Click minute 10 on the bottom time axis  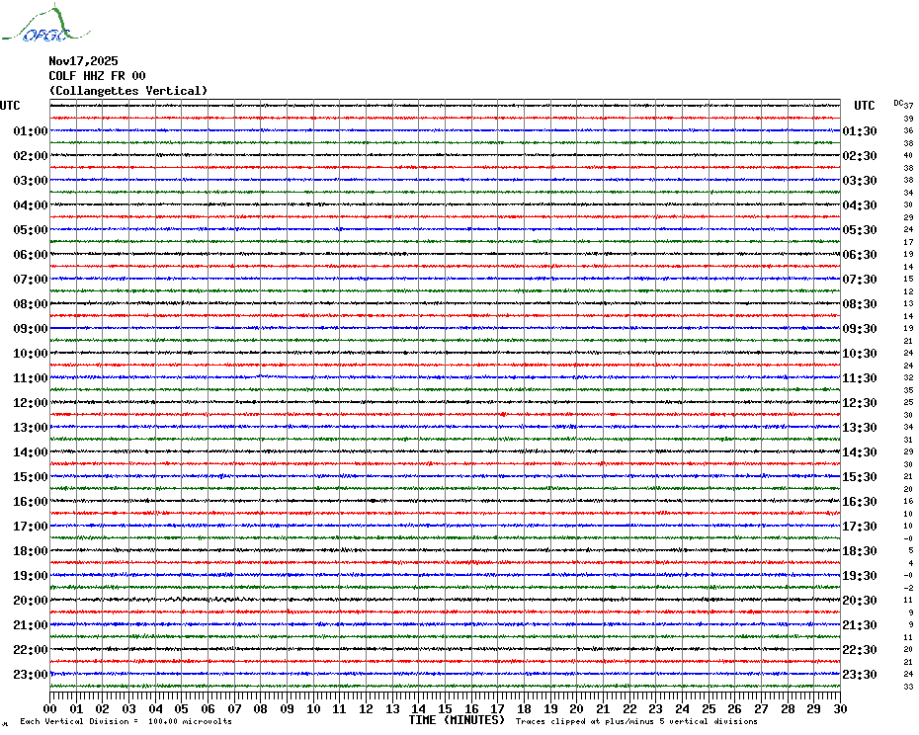[x=313, y=708]
